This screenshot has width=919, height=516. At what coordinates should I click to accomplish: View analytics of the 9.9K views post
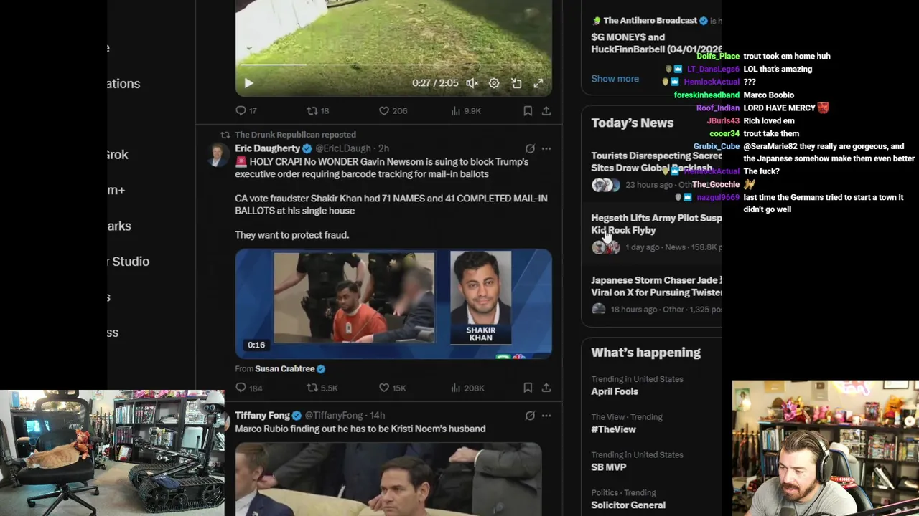tap(465, 110)
